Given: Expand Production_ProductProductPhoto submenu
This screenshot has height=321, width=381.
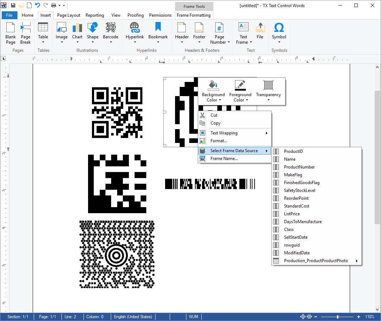Looking at the screenshot, I should tap(316, 261).
